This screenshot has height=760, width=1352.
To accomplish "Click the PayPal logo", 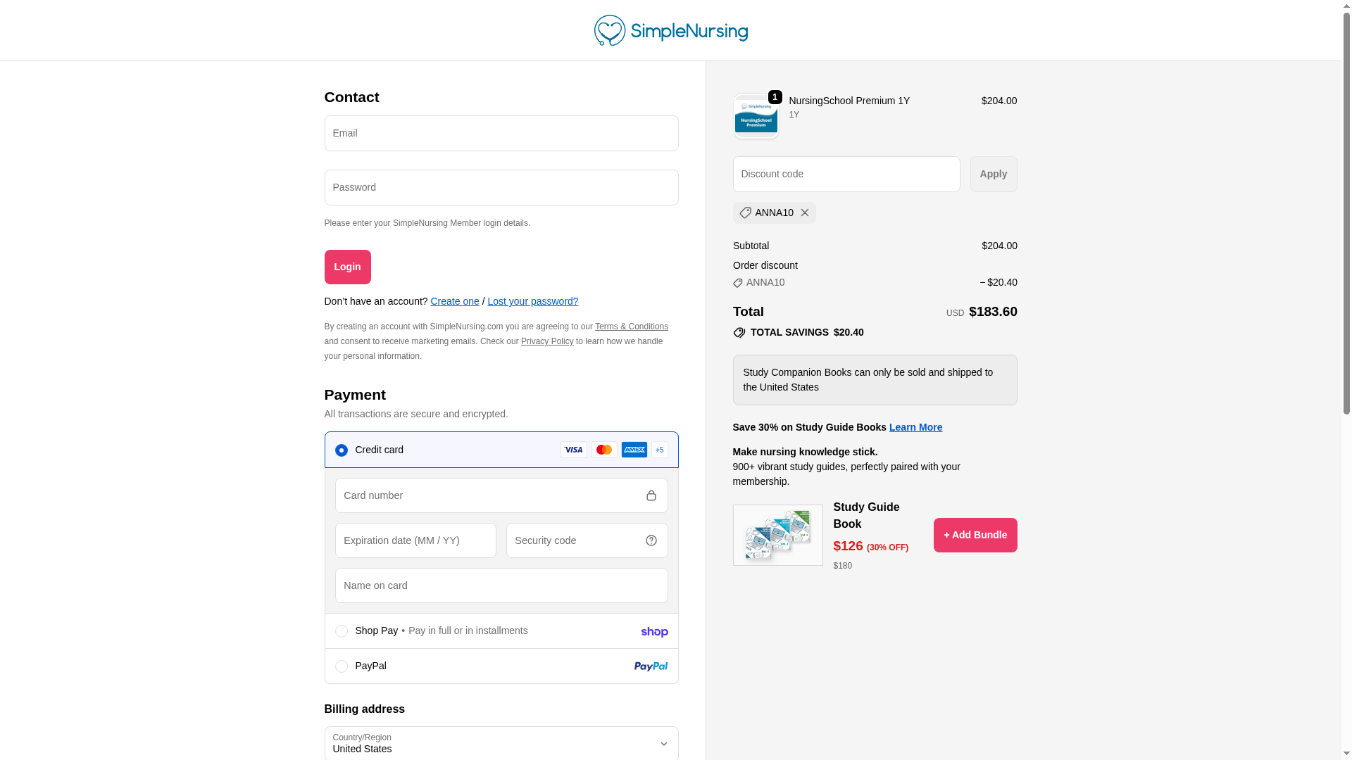I will (x=651, y=666).
